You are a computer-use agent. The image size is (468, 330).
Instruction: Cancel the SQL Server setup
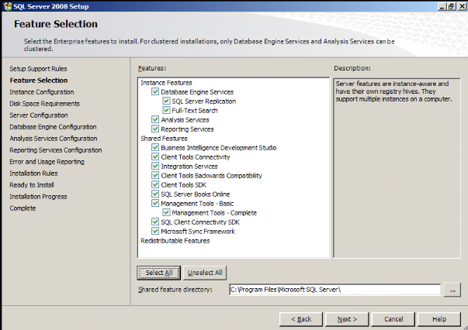click(393, 319)
